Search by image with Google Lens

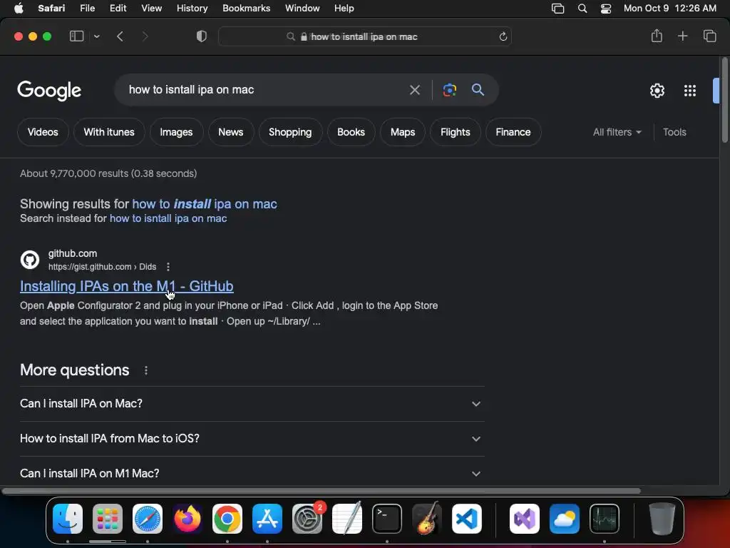click(450, 90)
